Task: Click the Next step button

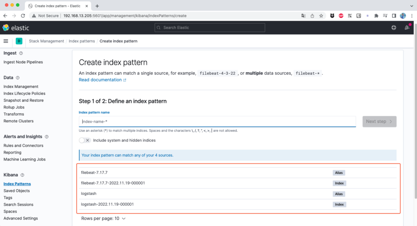Action: click(379, 122)
